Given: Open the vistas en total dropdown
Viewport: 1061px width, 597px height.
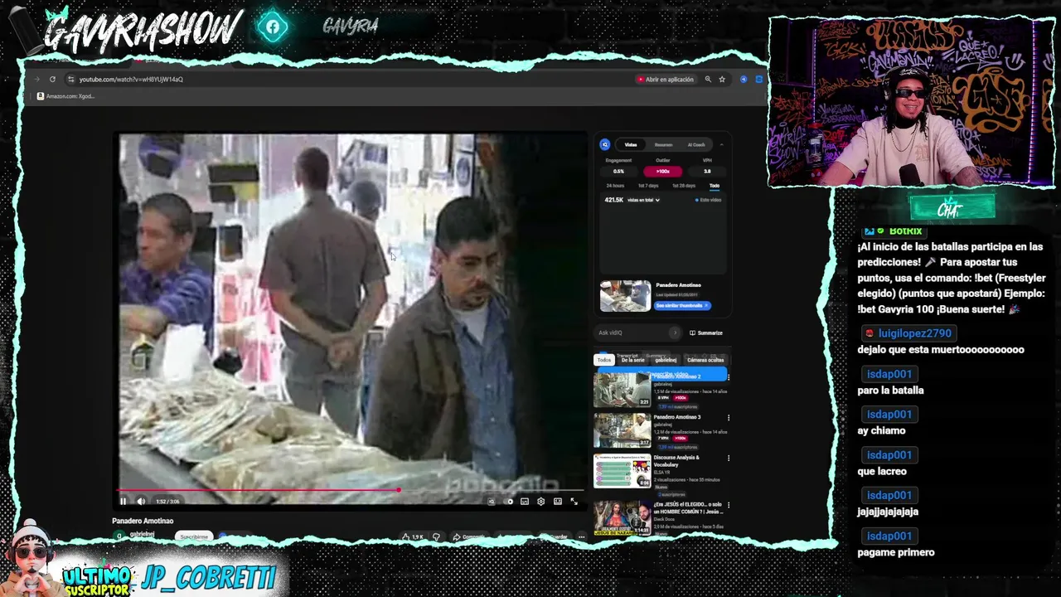Looking at the screenshot, I should [x=644, y=200].
